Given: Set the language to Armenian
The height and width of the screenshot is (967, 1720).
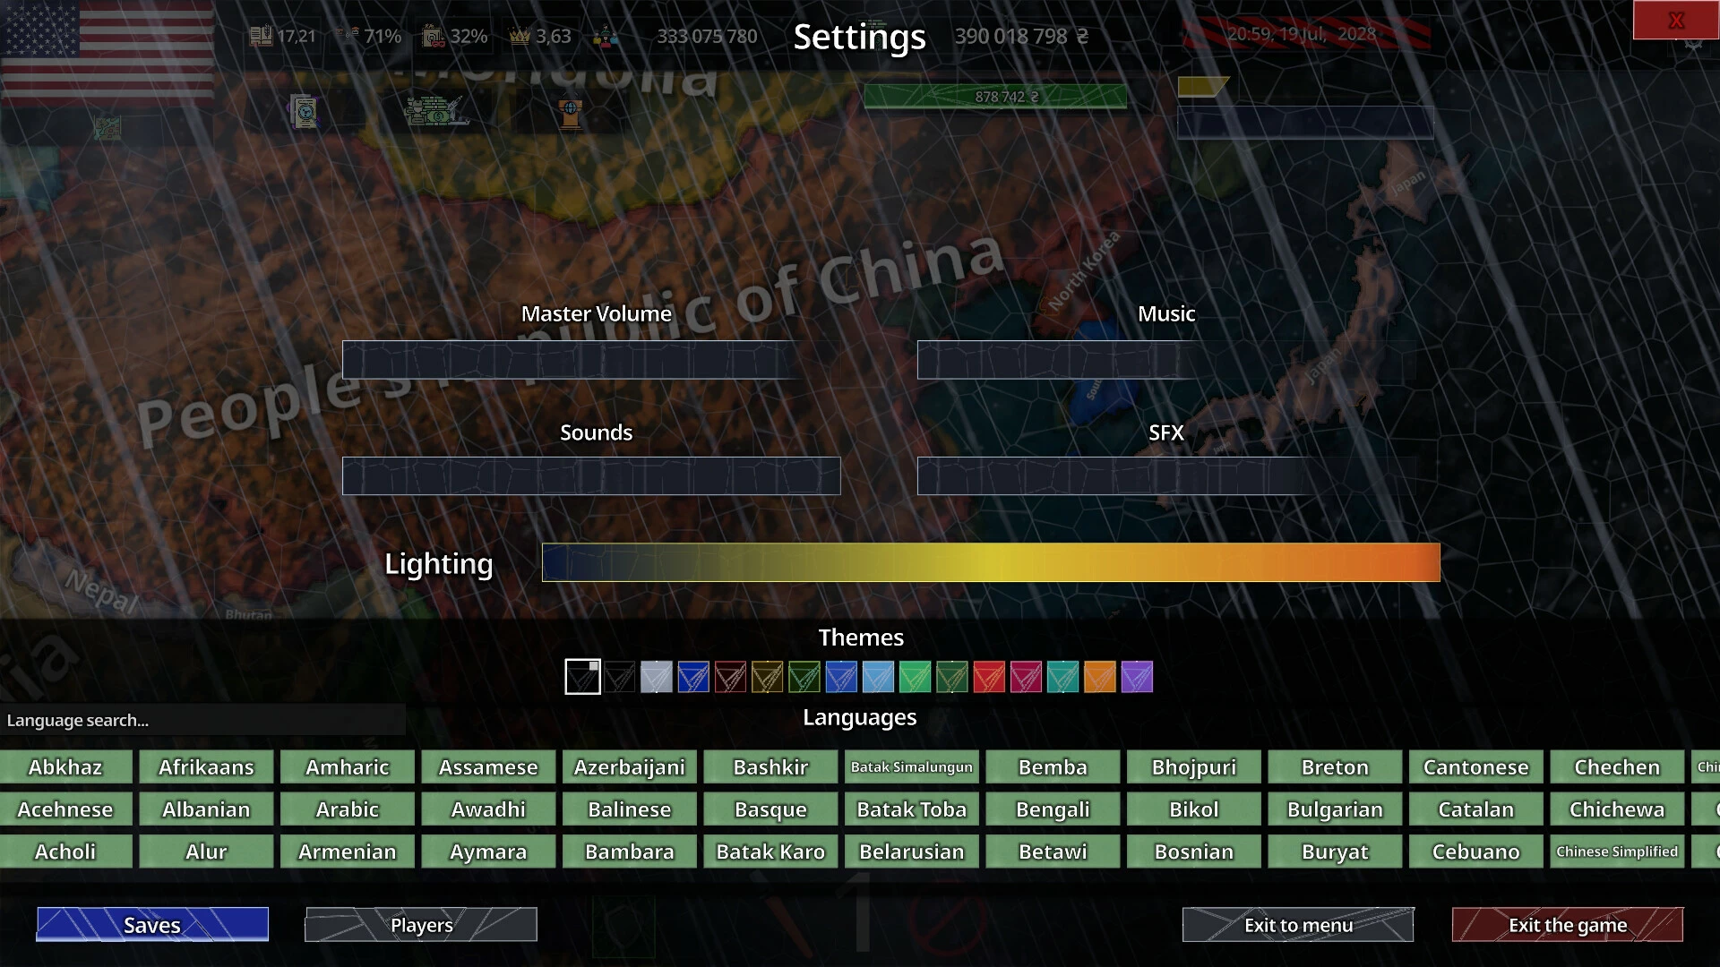Looking at the screenshot, I should (x=348, y=851).
